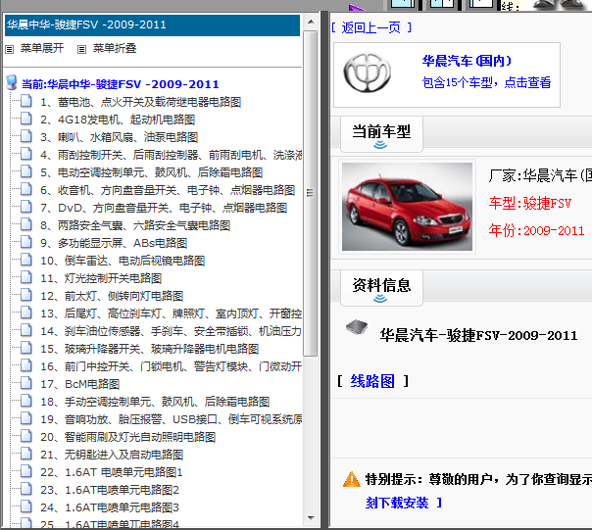The width and height of the screenshot is (592, 530).
Task: Click the page icon for 9、多功能显示屏、ABS电路图
Action: (x=26, y=242)
